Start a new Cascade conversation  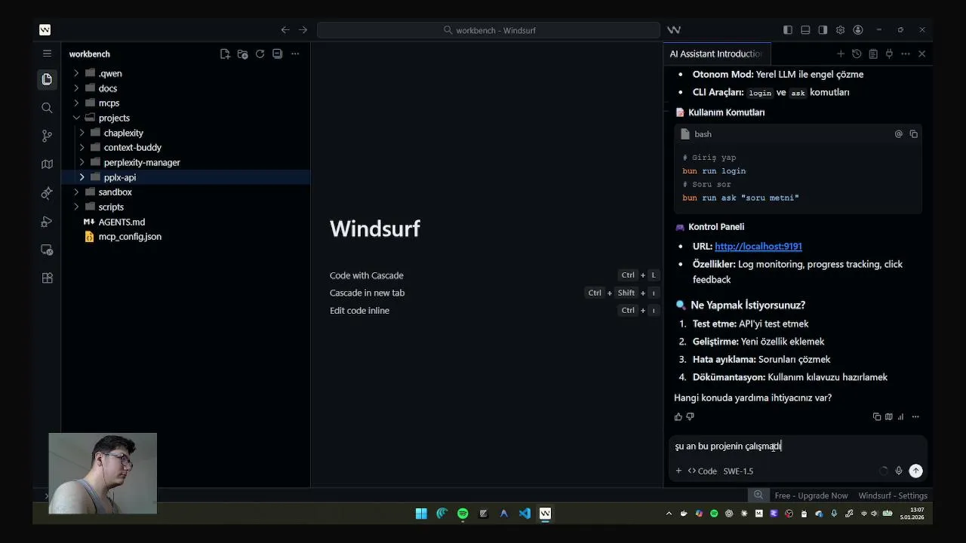tap(840, 54)
